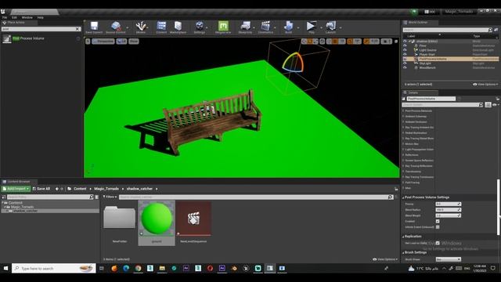Open Details property matrix grid icon
The width and height of the screenshot is (501, 282).
488,105
